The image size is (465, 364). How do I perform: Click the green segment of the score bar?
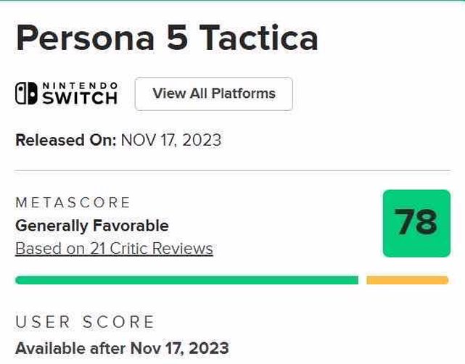point(186,280)
